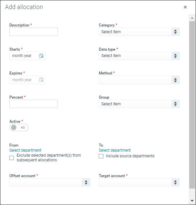Click Select department link under From
This screenshot has height=205, width=196.
pos(25,150)
